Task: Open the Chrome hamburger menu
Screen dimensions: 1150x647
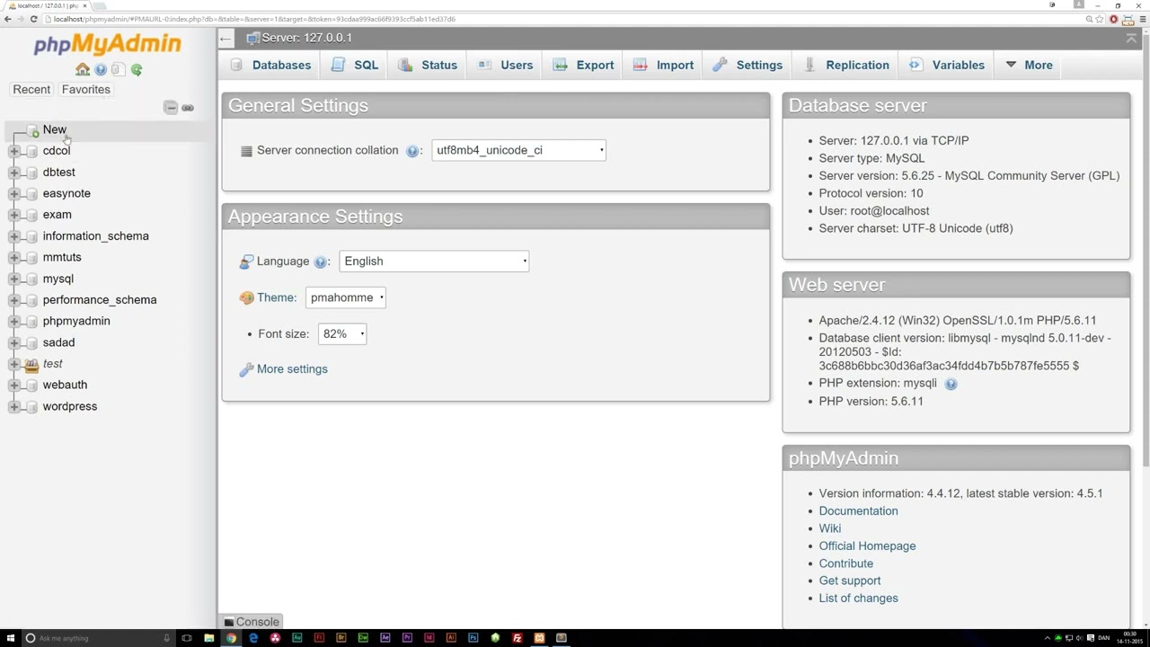Action: pos(1143,19)
